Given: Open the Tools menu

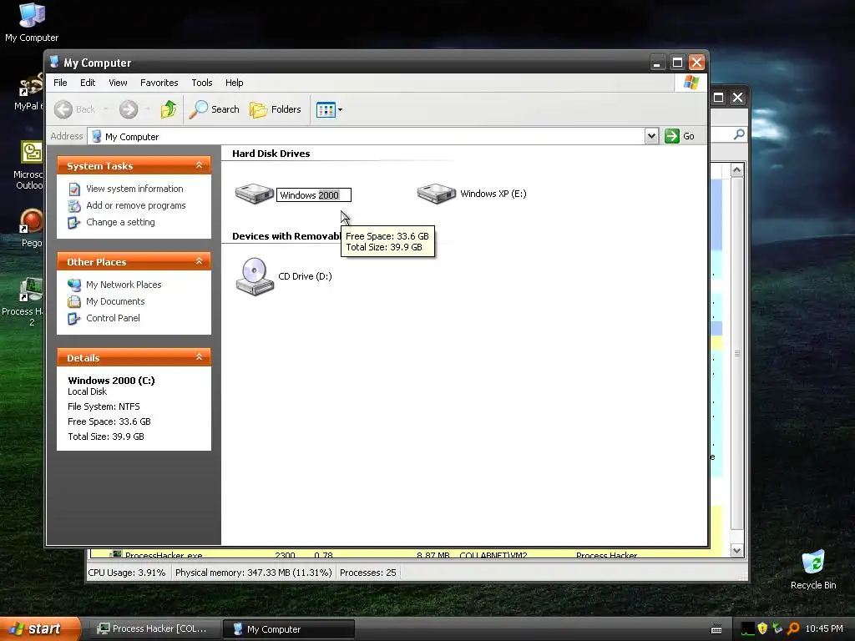Looking at the screenshot, I should (x=202, y=83).
